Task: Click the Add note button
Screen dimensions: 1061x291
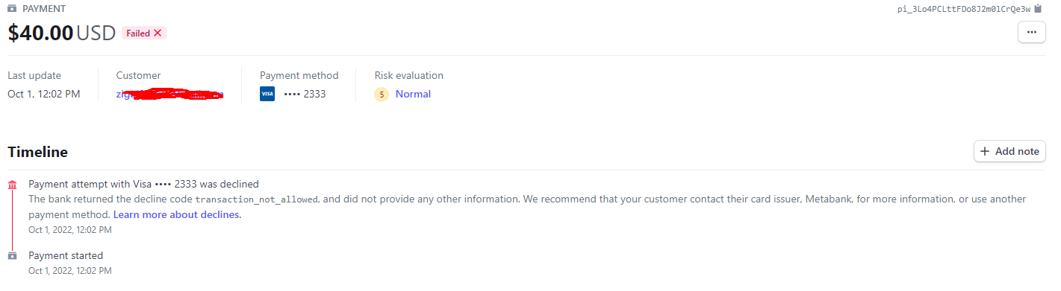Action: tap(1009, 151)
